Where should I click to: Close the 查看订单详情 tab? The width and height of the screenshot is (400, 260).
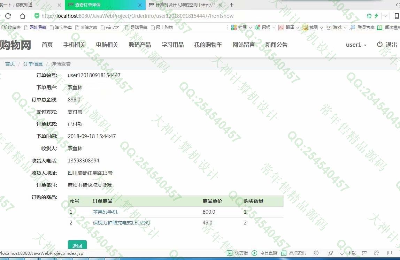point(140,5)
